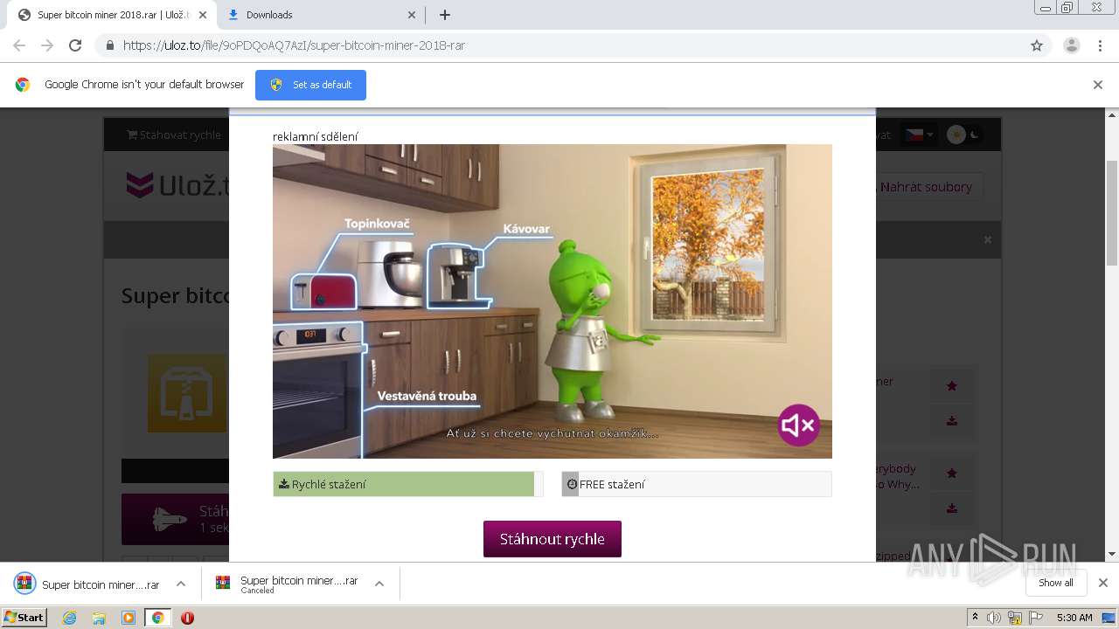
Task: Open the Czech flag language dropdown
Action: [x=919, y=135]
